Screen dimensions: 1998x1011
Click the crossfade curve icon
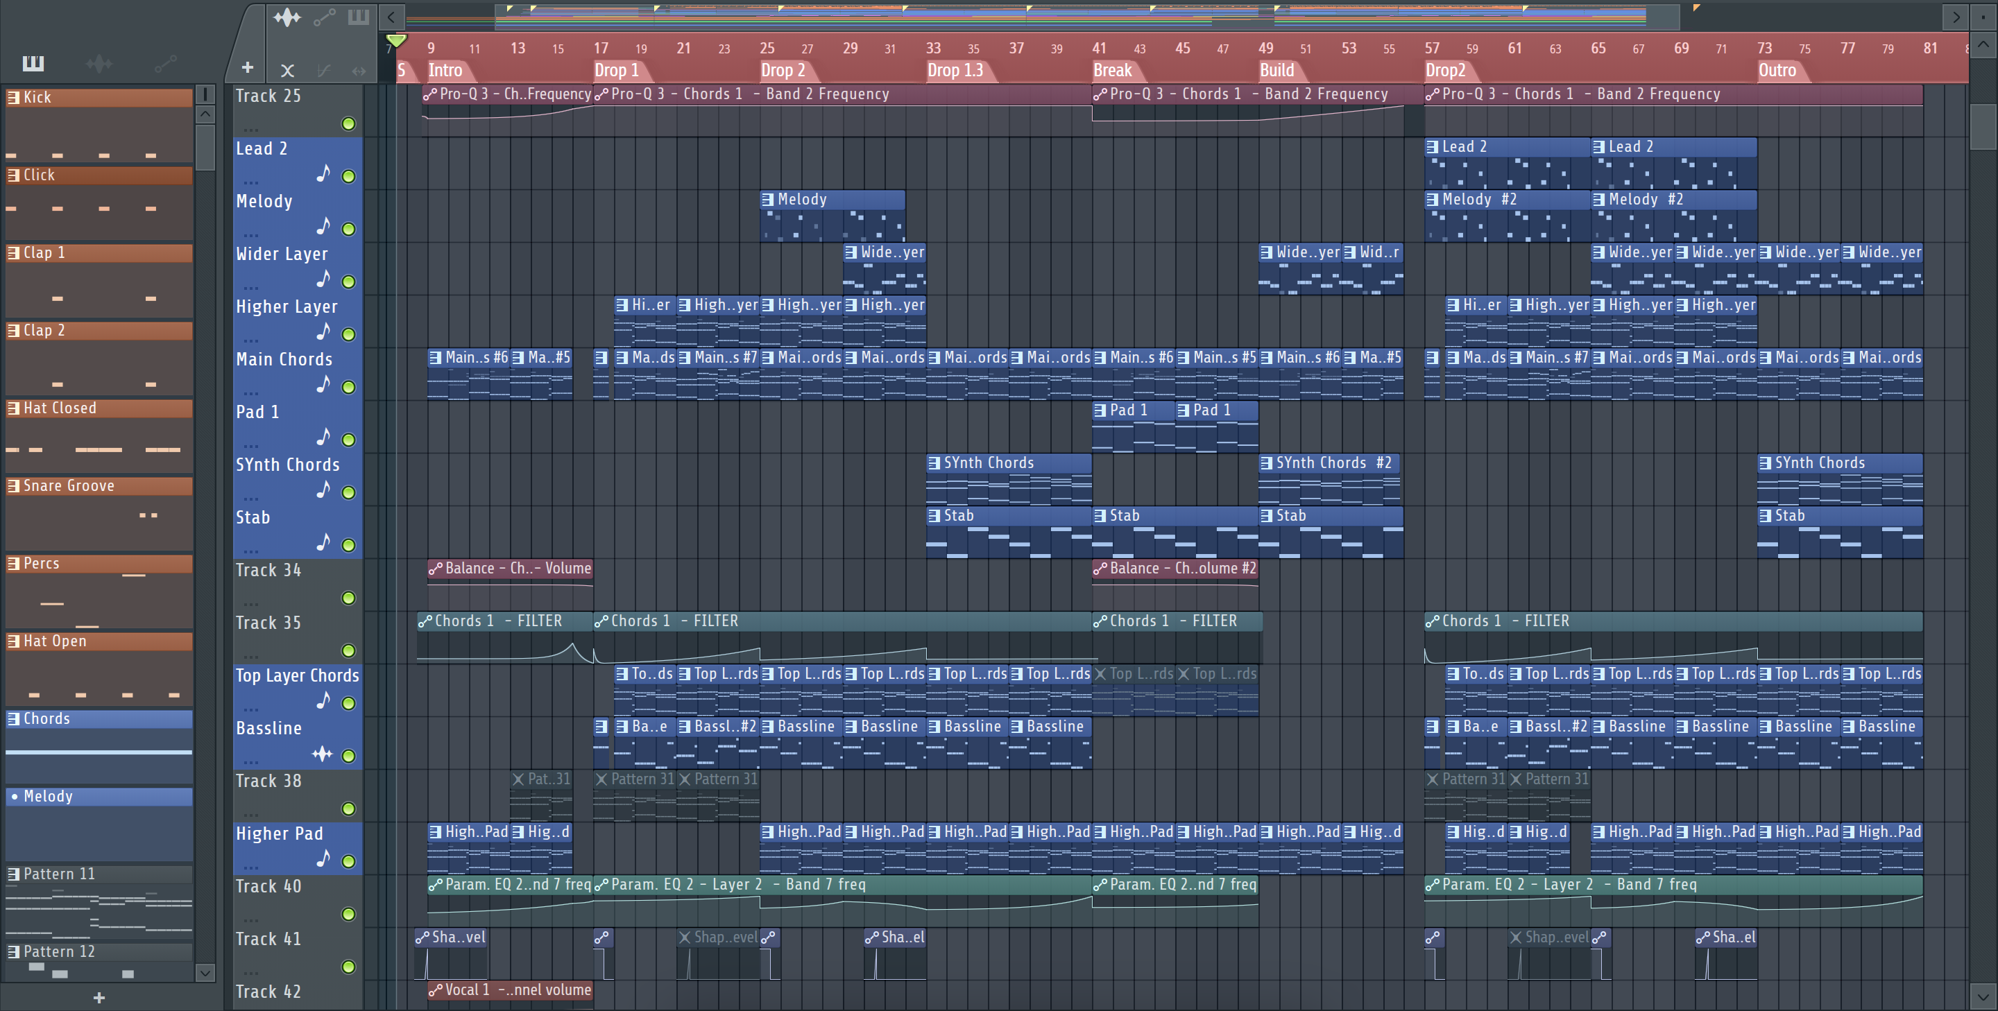323,71
